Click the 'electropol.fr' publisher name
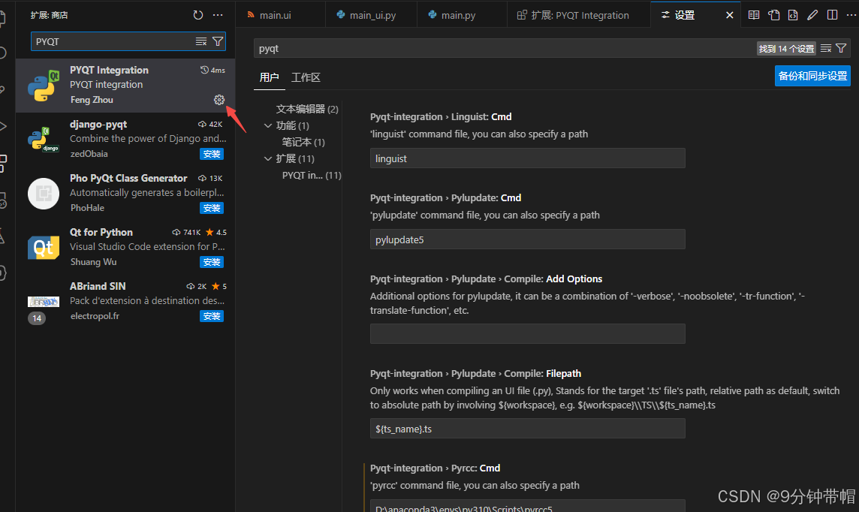 [95, 316]
